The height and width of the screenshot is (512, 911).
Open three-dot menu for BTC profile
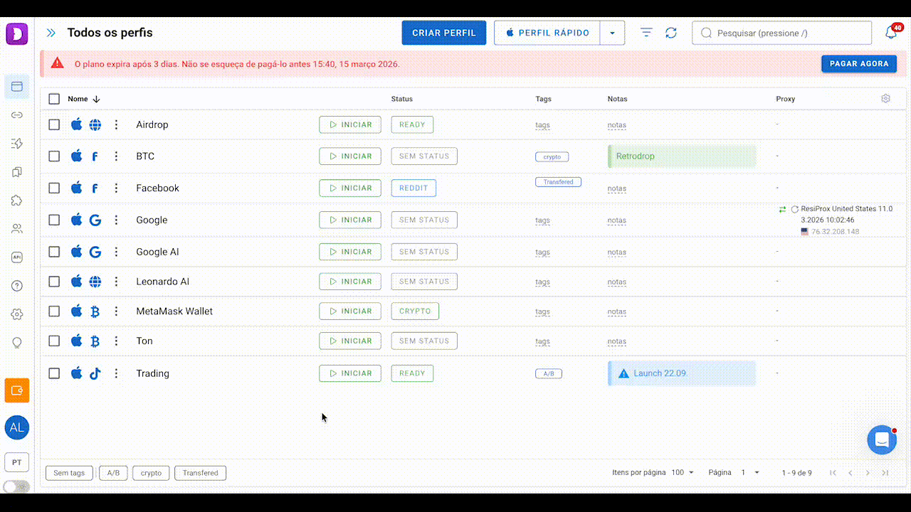[x=117, y=156]
